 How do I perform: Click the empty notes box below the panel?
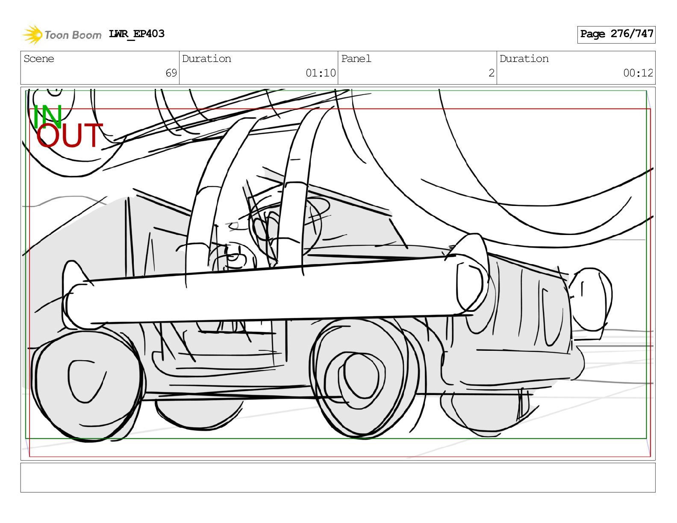point(338,477)
